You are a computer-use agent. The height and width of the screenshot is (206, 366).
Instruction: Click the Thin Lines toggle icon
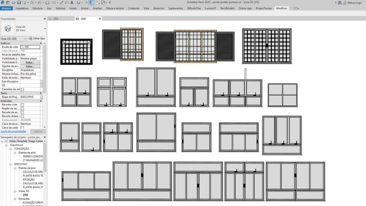[x=91, y=2]
